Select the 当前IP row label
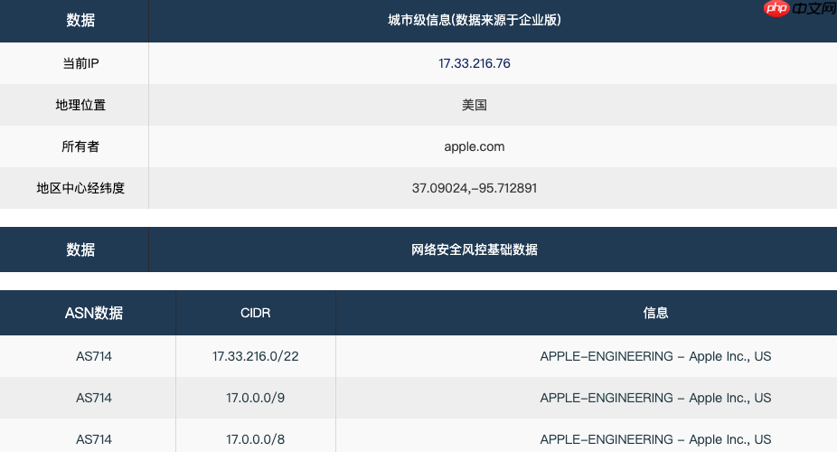Viewport: 837px width, 452px height. click(x=80, y=63)
